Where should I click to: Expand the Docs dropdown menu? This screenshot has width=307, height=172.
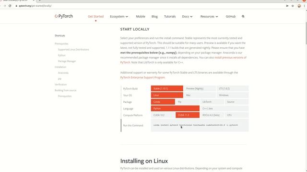point(187,16)
